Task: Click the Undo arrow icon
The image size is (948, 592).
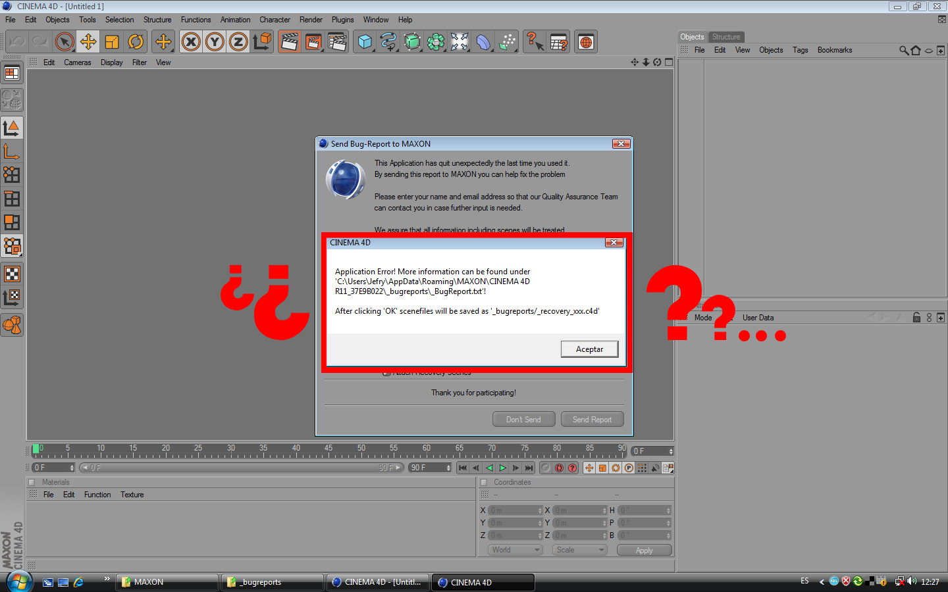Action: (x=17, y=42)
